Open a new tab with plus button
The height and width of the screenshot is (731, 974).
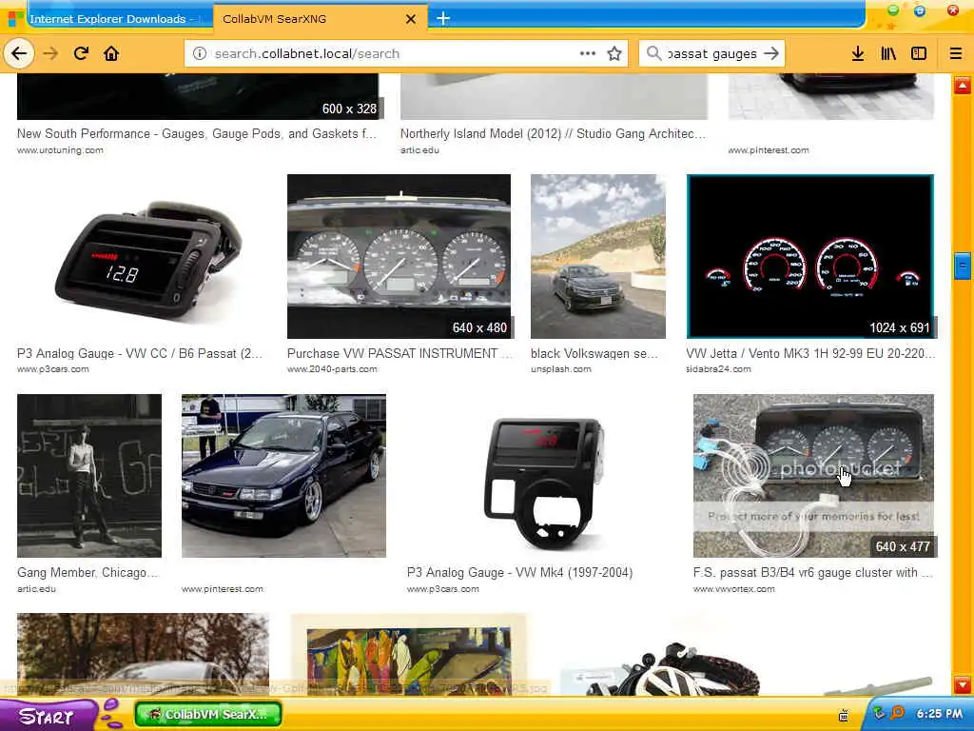coord(442,19)
